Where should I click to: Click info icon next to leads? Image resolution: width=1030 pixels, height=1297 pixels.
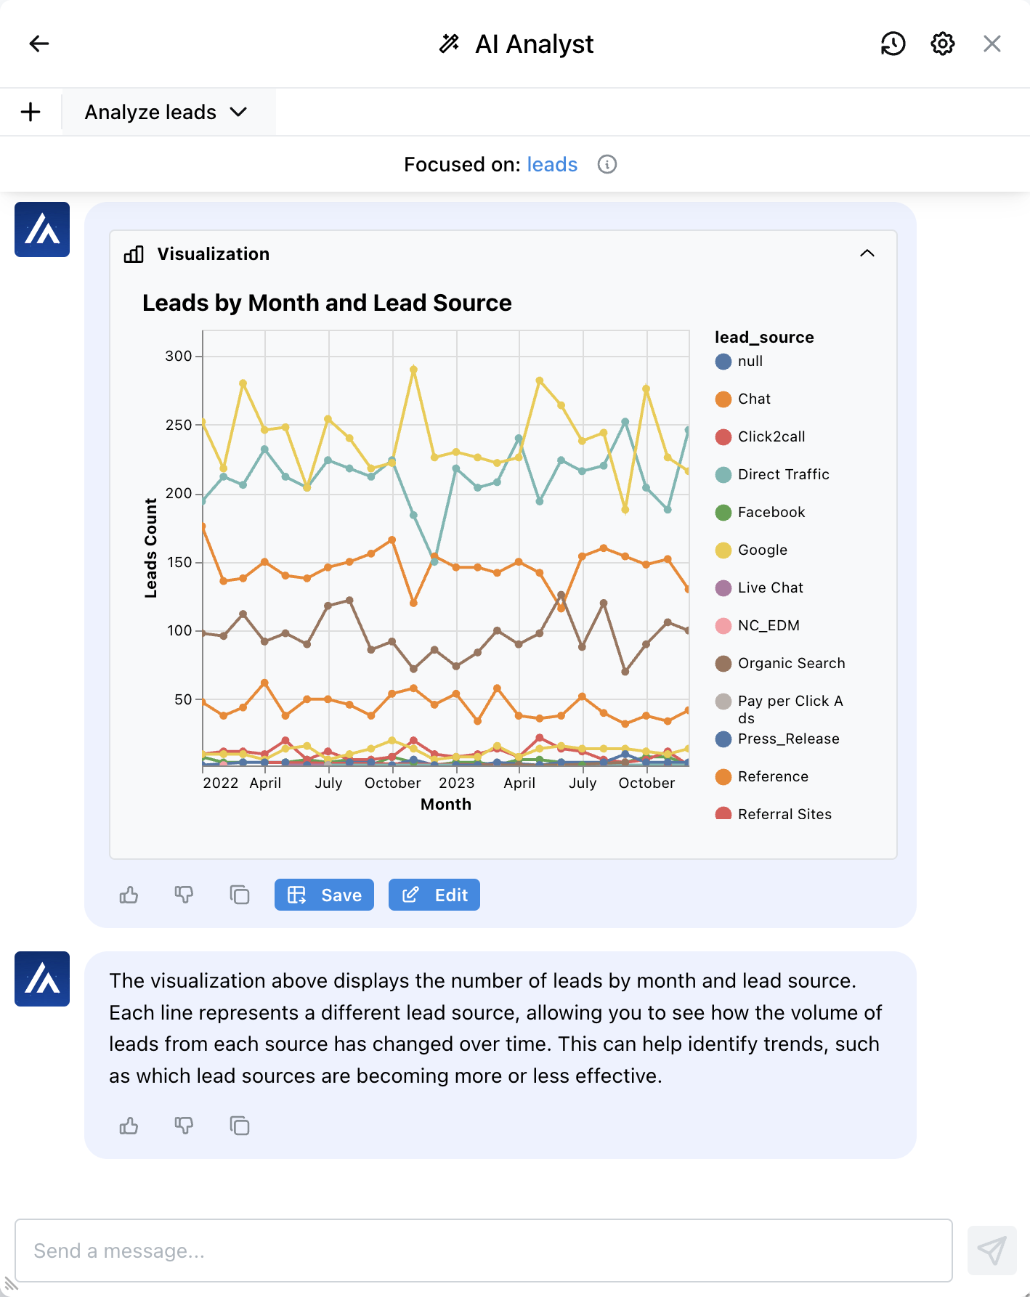tap(607, 165)
